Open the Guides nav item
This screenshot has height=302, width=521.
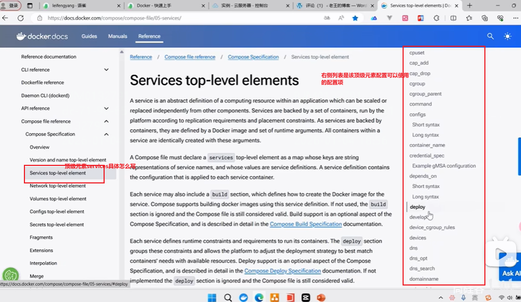(x=89, y=36)
